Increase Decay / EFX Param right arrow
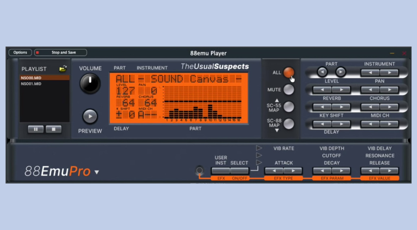Screen dimensions: 417x230 click(341, 171)
